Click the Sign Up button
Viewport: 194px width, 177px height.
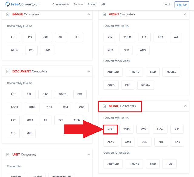182,5
